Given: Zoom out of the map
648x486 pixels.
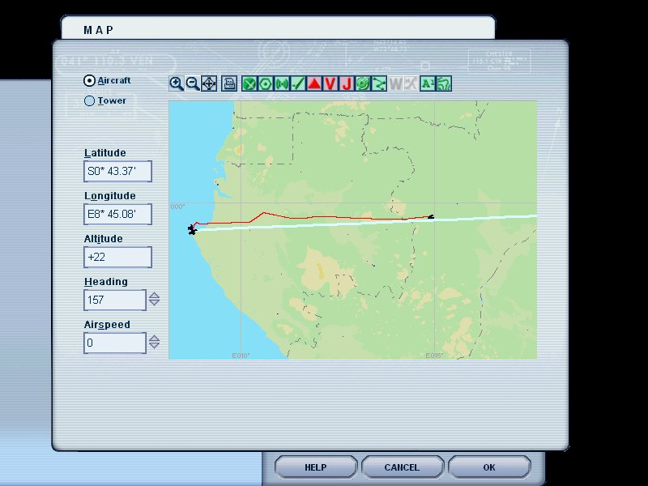Looking at the screenshot, I should 193,84.
